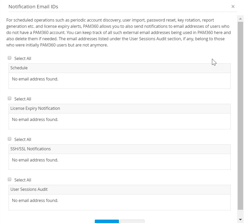The width and height of the screenshot is (246, 223).
Task: Click the Schedule section header
Action: point(19,68)
